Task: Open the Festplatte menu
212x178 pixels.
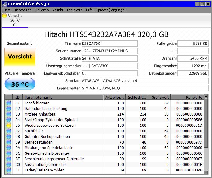Action: click(74, 10)
